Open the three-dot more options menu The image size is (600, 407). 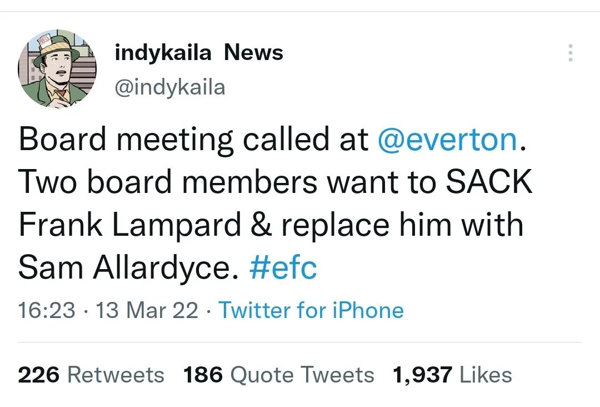[570, 53]
